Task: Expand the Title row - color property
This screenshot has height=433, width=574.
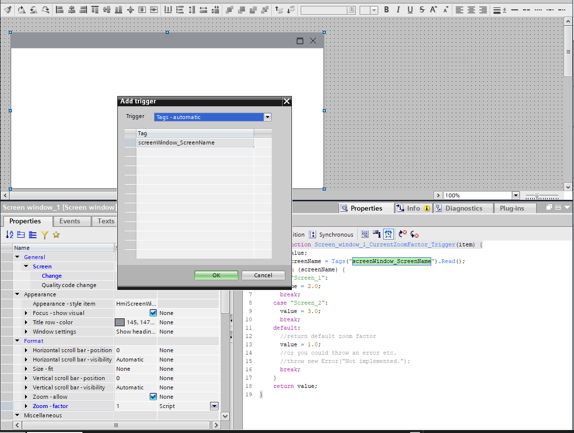Action: (x=26, y=322)
